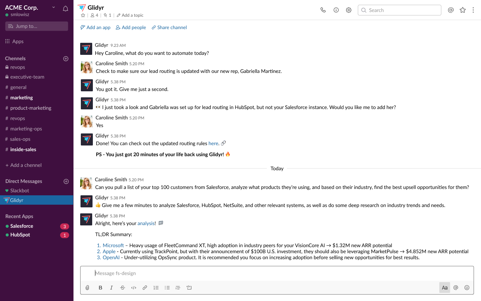This screenshot has width=481, height=301.
Task: Toggle strikethrough formatting
Action: pyautogui.click(x=123, y=288)
